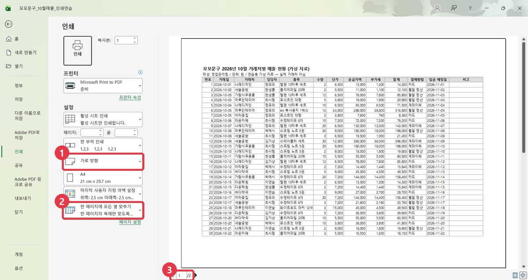Click the 페이지 start page field
Screen dimensions: 528x280
click(92, 132)
